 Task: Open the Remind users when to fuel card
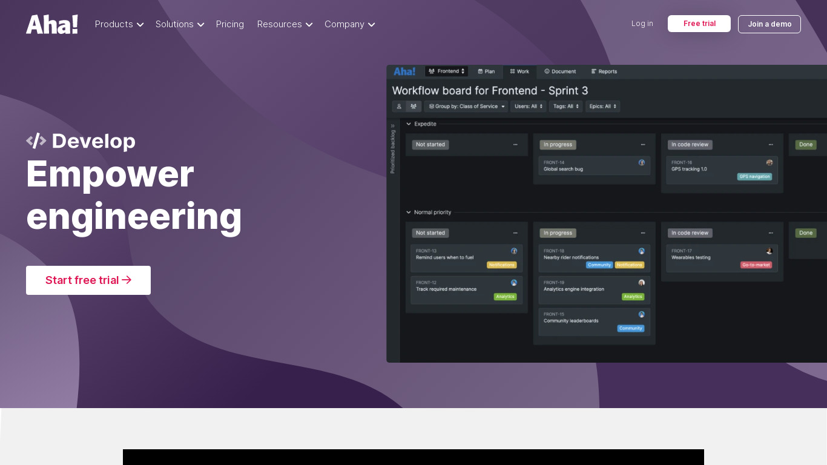467,259
